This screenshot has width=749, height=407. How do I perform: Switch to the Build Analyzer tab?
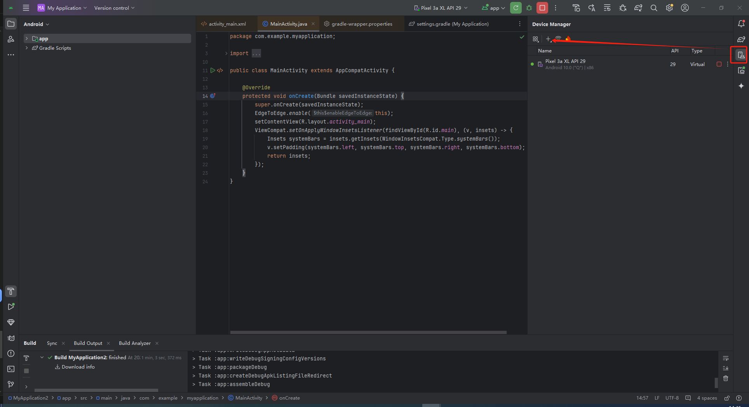coord(135,343)
